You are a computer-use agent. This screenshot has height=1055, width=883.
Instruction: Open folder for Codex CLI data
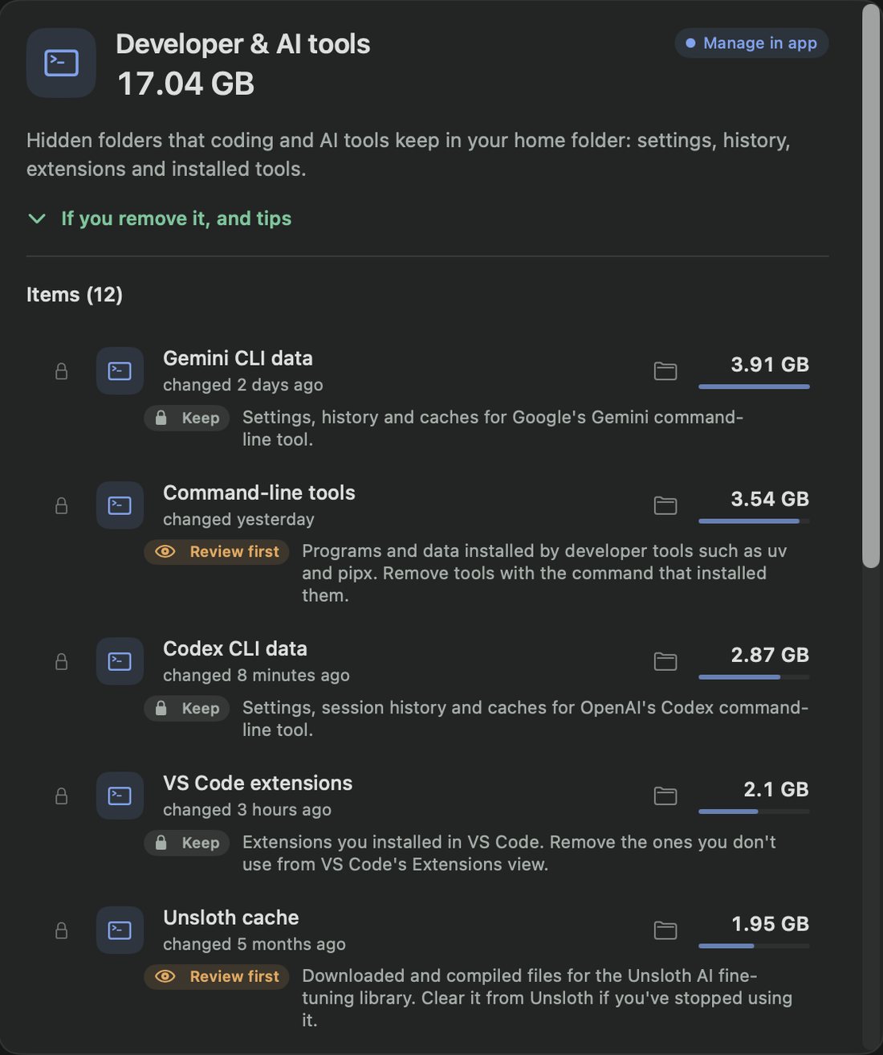[665, 660]
